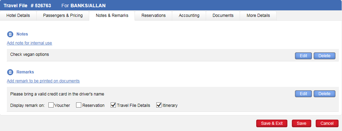Viewport: 342px width, 131px height.
Task: Cancel changes to the travel file
Action: (327, 123)
